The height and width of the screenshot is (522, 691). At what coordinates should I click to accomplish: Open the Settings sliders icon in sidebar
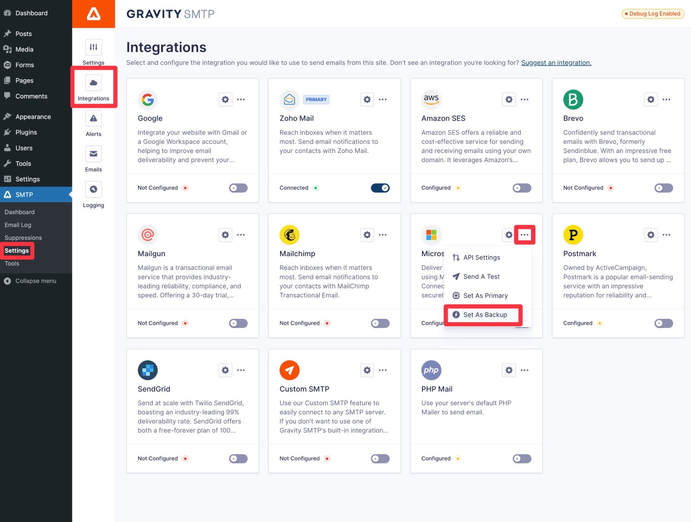94,47
